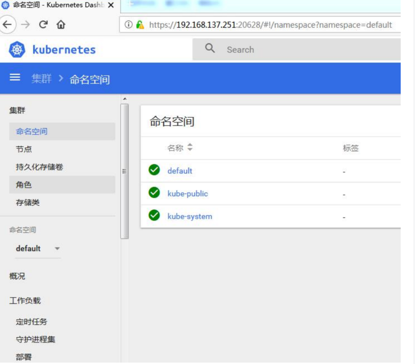
Task: Open site information icon in address bar
Action: 128,25
